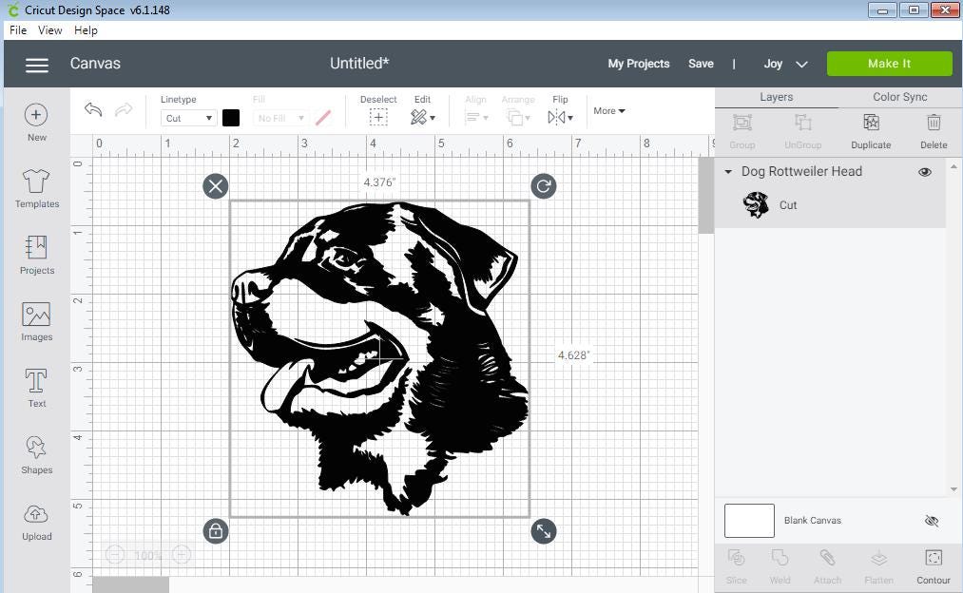Zoom in the canvas with plus
This screenshot has height=593, width=963.
click(x=182, y=555)
